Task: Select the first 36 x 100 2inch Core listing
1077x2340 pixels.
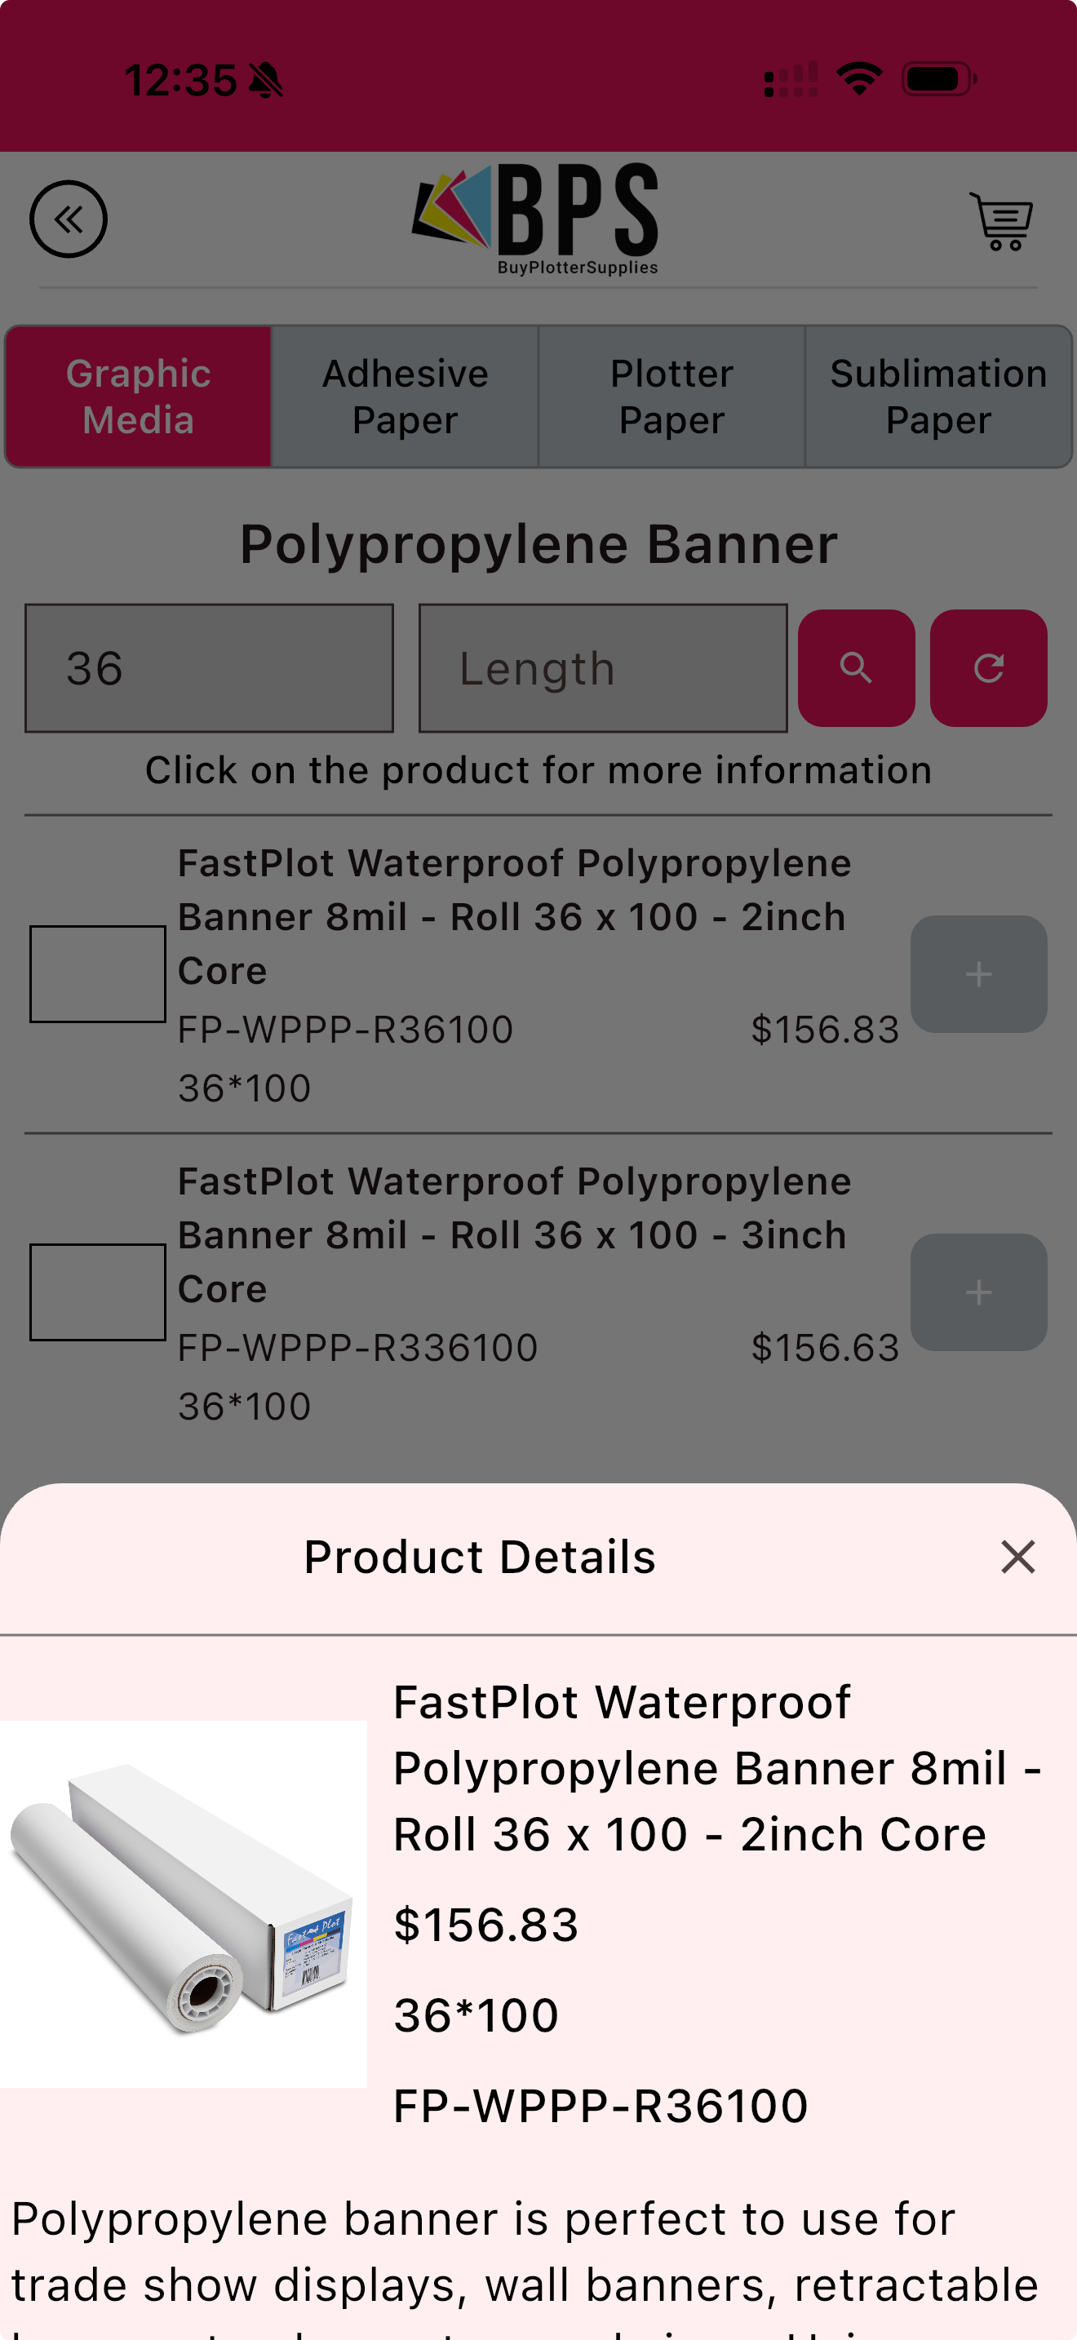Action: (514, 916)
